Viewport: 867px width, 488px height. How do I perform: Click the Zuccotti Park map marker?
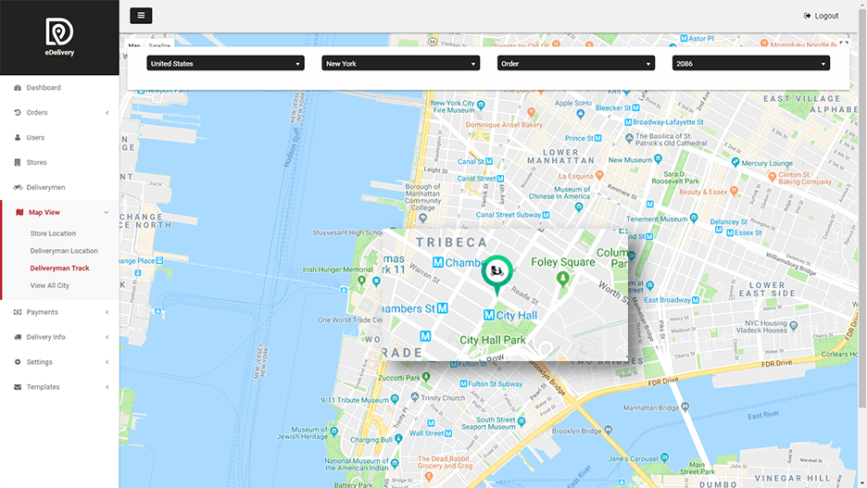pyautogui.click(x=426, y=377)
